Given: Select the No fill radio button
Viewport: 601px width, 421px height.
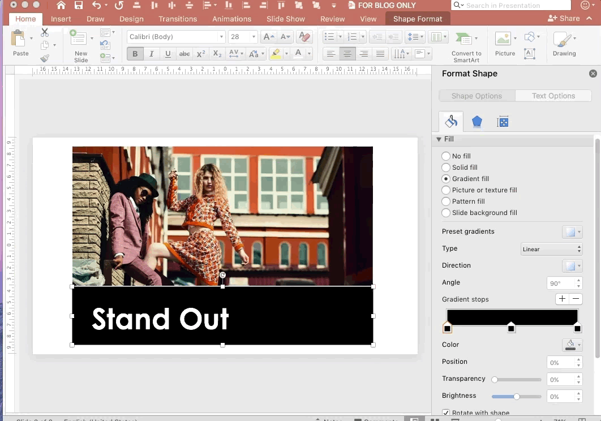Looking at the screenshot, I should (x=446, y=156).
